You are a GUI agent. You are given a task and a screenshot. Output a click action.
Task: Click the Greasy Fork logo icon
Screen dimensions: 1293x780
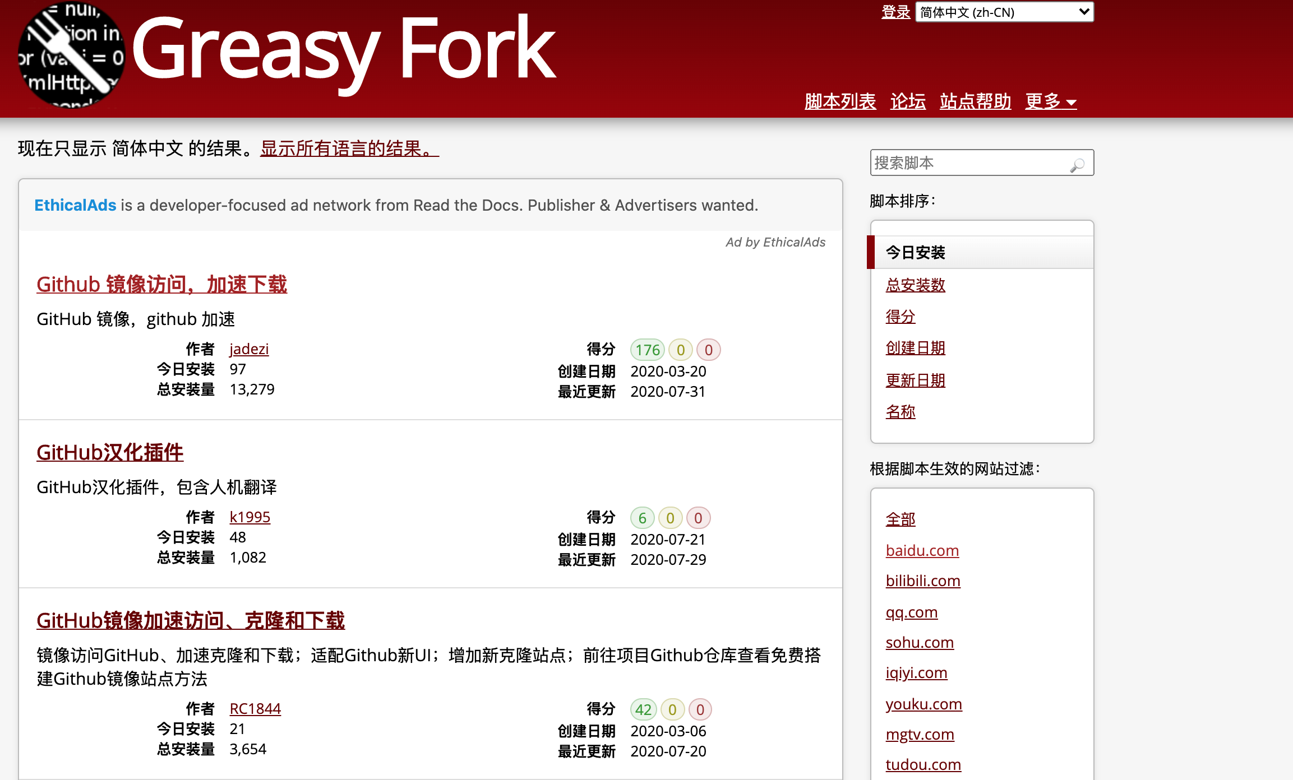71,55
